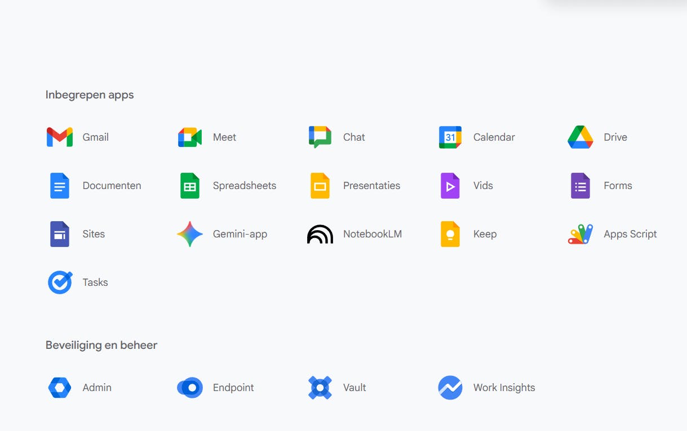The height and width of the screenshot is (431, 687).
Task: Click the Admin text
Action: tap(97, 388)
